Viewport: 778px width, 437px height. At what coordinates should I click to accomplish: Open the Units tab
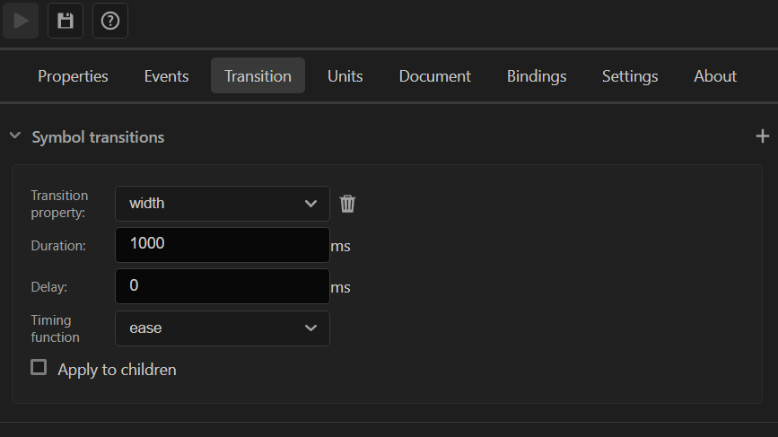pos(345,76)
